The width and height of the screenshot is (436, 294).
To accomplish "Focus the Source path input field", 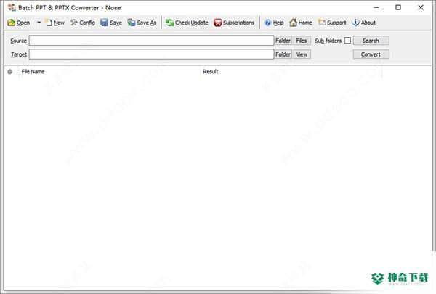I will 152,41.
